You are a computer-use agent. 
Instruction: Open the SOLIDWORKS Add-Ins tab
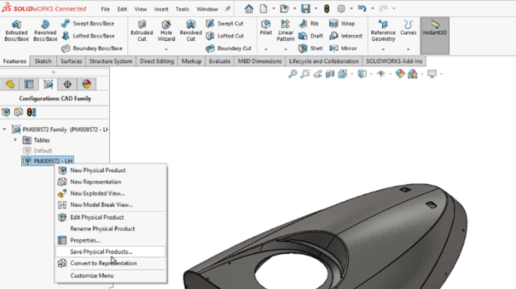(x=394, y=61)
